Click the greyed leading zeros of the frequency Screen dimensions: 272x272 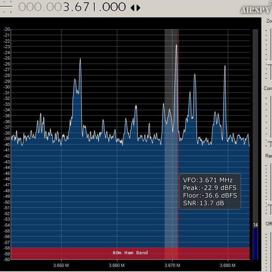[x=40, y=7]
